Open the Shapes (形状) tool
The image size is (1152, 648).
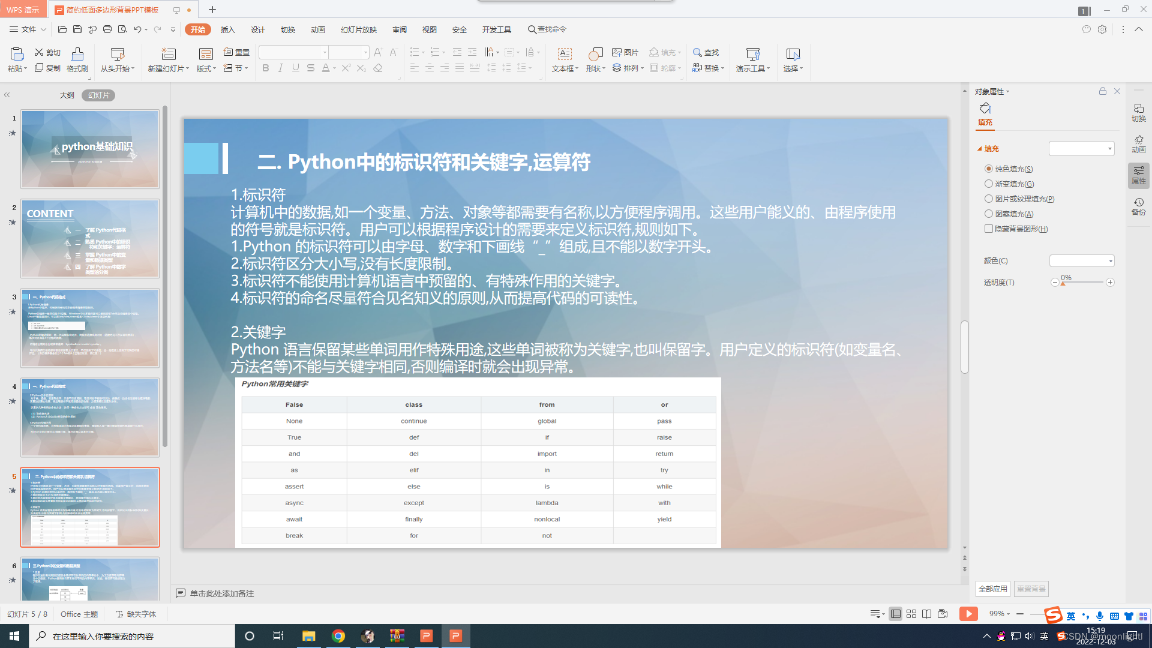pos(595,55)
